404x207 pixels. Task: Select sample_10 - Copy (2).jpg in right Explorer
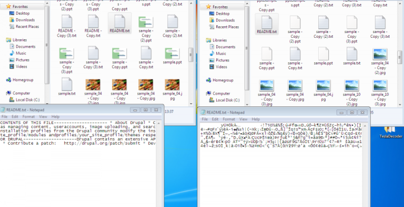(352, 93)
